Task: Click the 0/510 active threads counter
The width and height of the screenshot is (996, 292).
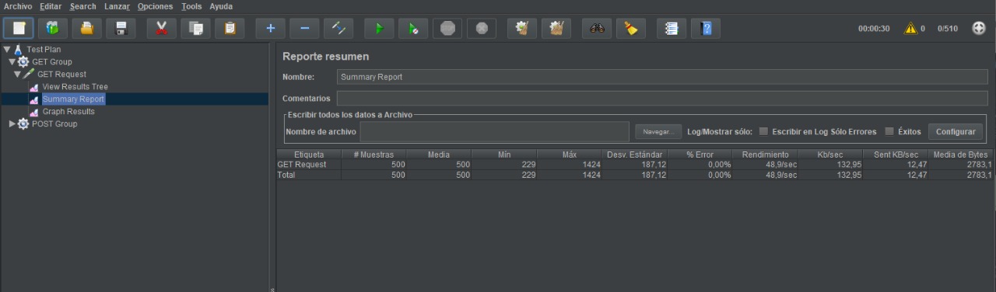Action: (x=948, y=29)
